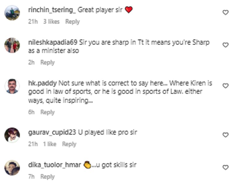Like rinchin_tsering_'s comment with heart icon
This screenshot has width=231, height=185.
click(225, 13)
